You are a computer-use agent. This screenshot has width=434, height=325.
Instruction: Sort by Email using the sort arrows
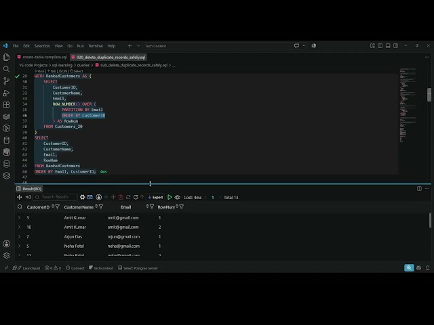pos(147,207)
